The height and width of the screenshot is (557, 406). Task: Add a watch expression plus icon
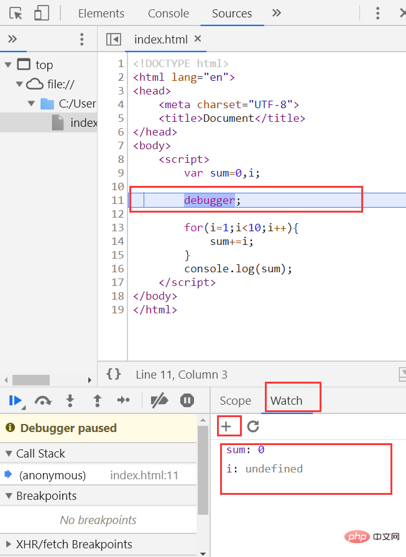coord(226,426)
